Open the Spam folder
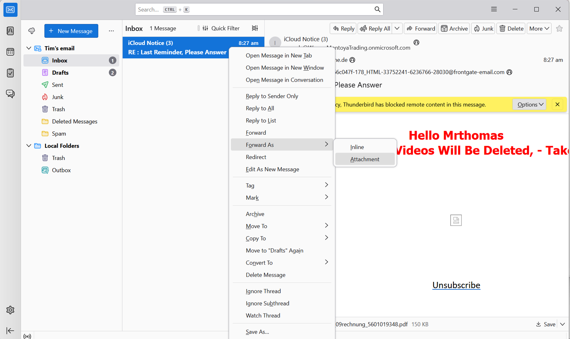 tap(71, 134)
